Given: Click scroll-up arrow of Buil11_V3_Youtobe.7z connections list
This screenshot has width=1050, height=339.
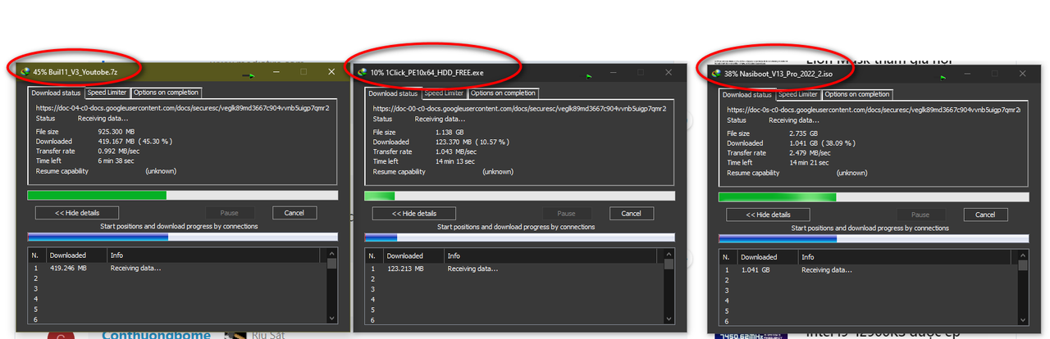Looking at the screenshot, I should click(x=331, y=255).
